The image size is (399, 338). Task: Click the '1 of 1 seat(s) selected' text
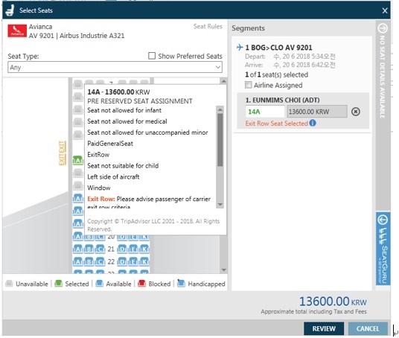(276, 74)
